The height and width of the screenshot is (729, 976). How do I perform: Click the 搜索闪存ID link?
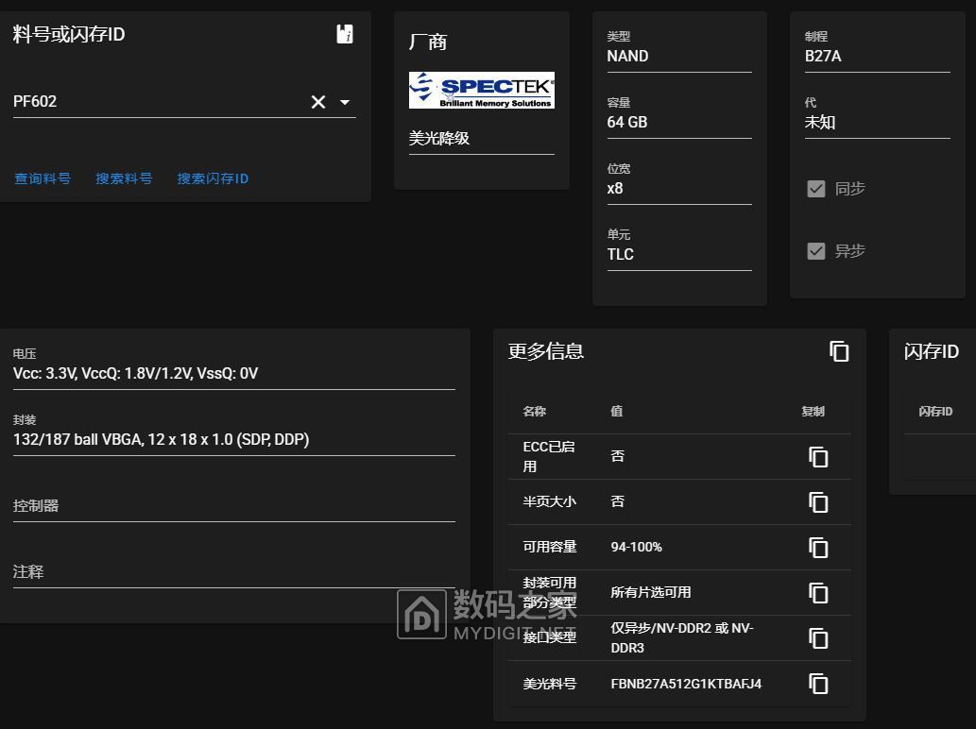tap(213, 179)
